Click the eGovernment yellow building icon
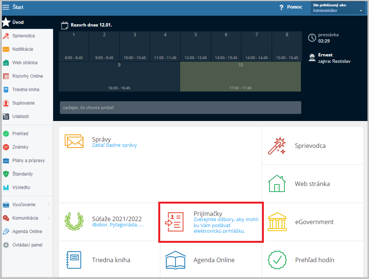Screen dimensions: 369x279 point(277,222)
